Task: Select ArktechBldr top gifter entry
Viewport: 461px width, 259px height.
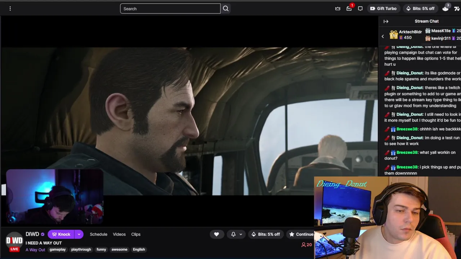Action: pyautogui.click(x=406, y=35)
